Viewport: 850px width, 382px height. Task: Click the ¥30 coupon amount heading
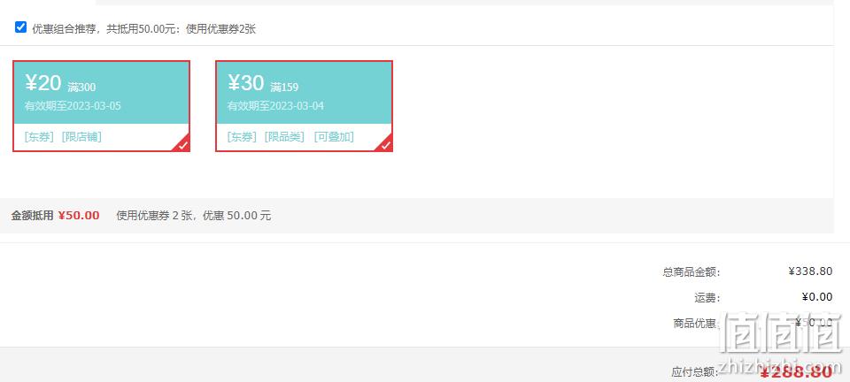[x=246, y=83]
